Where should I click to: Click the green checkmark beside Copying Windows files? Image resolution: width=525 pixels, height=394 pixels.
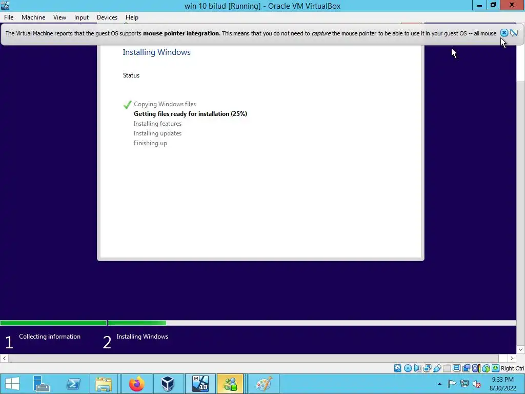pyautogui.click(x=127, y=105)
